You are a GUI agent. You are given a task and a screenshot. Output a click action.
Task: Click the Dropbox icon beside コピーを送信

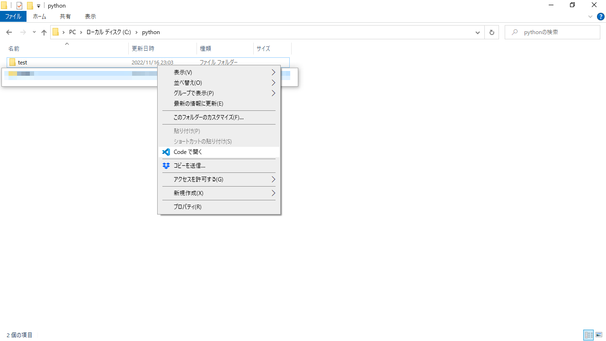click(x=166, y=166)
